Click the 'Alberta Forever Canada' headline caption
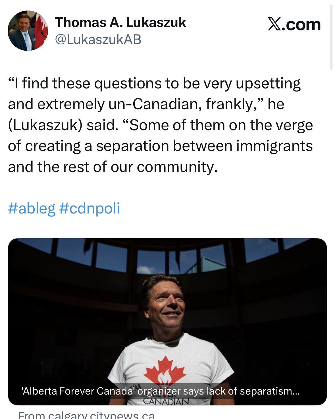Viewport: 335px width, 419px height. click(x=161, y=391)
